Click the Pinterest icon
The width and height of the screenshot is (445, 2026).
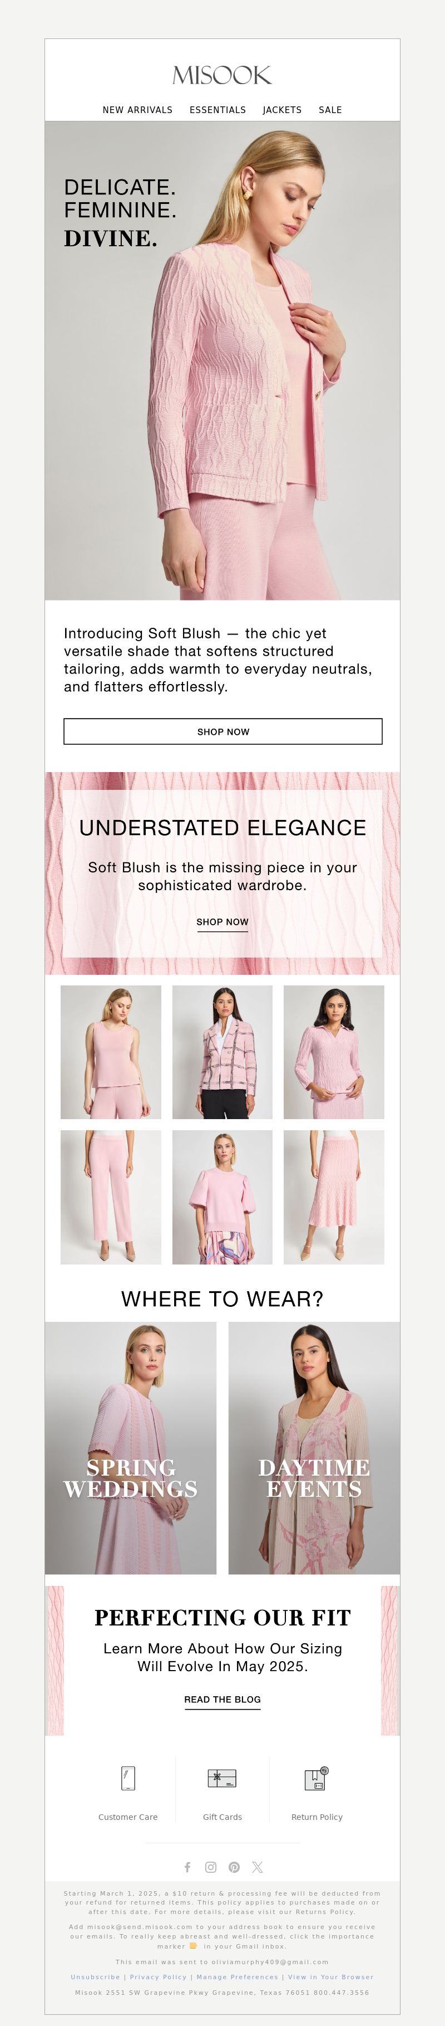234,1866
